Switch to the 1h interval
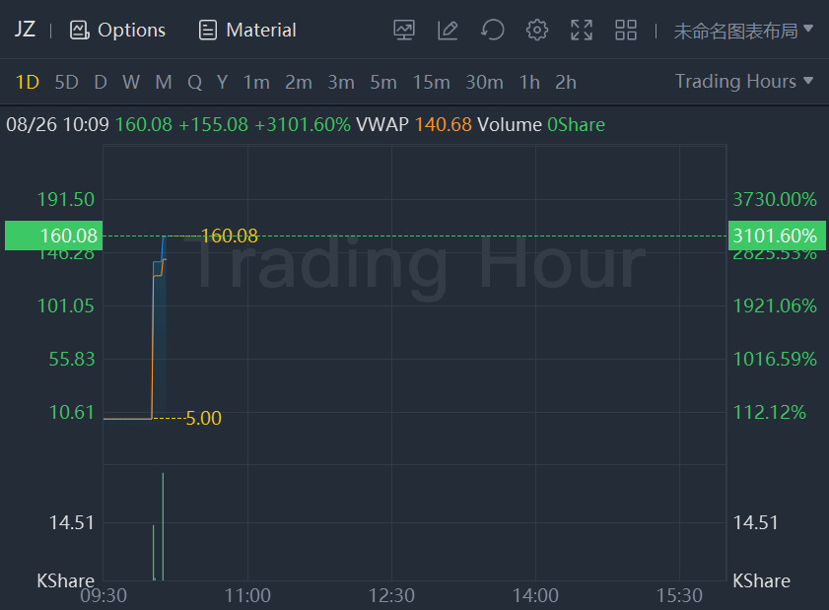 [x=529, y=83]
